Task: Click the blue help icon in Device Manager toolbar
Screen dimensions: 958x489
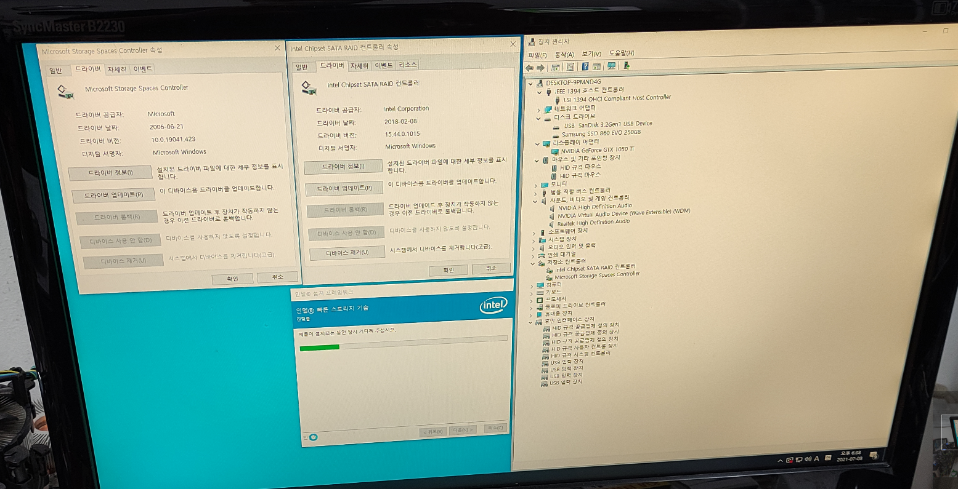Action: (x=585, y=66)
